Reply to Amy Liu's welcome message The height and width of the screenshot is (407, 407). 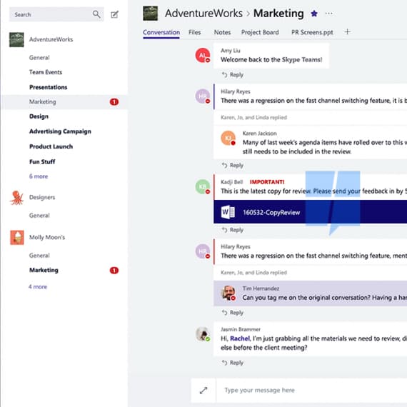point(233,75)
